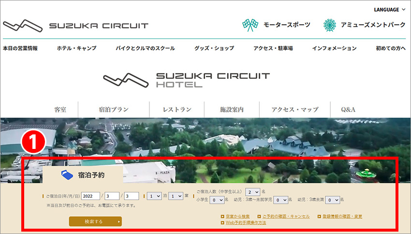Screen dimensions: 411x234
Task: Follow the Web予約手順操作方法 link
Action: [246, 223]
